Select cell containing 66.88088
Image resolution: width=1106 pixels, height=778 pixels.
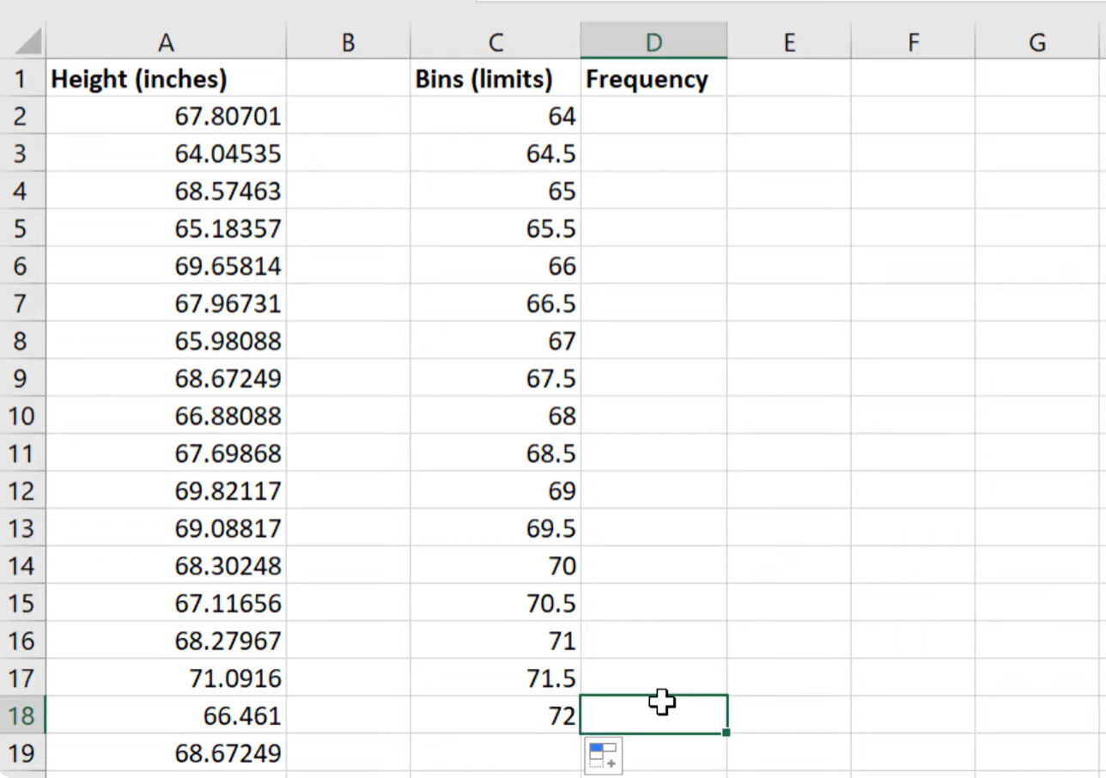166,416
